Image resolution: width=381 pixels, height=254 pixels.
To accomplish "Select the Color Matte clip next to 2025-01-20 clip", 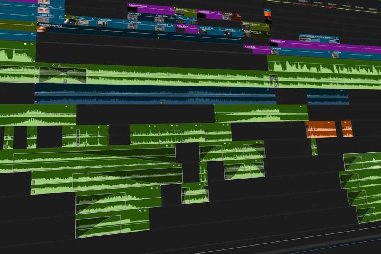I will [187, 29].
